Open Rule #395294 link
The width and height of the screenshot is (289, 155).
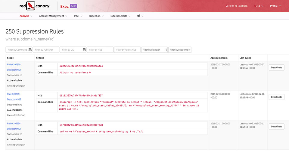(14, 124)
